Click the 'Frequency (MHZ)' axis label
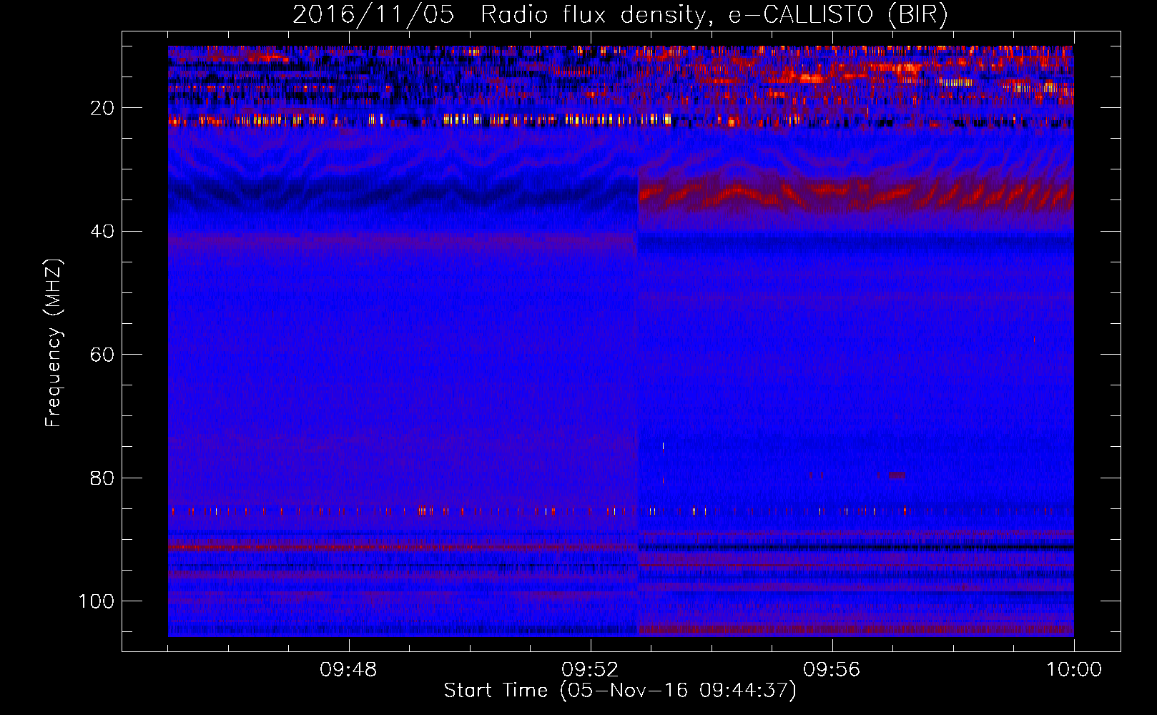Screen dimensions: 1157x715 [x=54, y=343]
